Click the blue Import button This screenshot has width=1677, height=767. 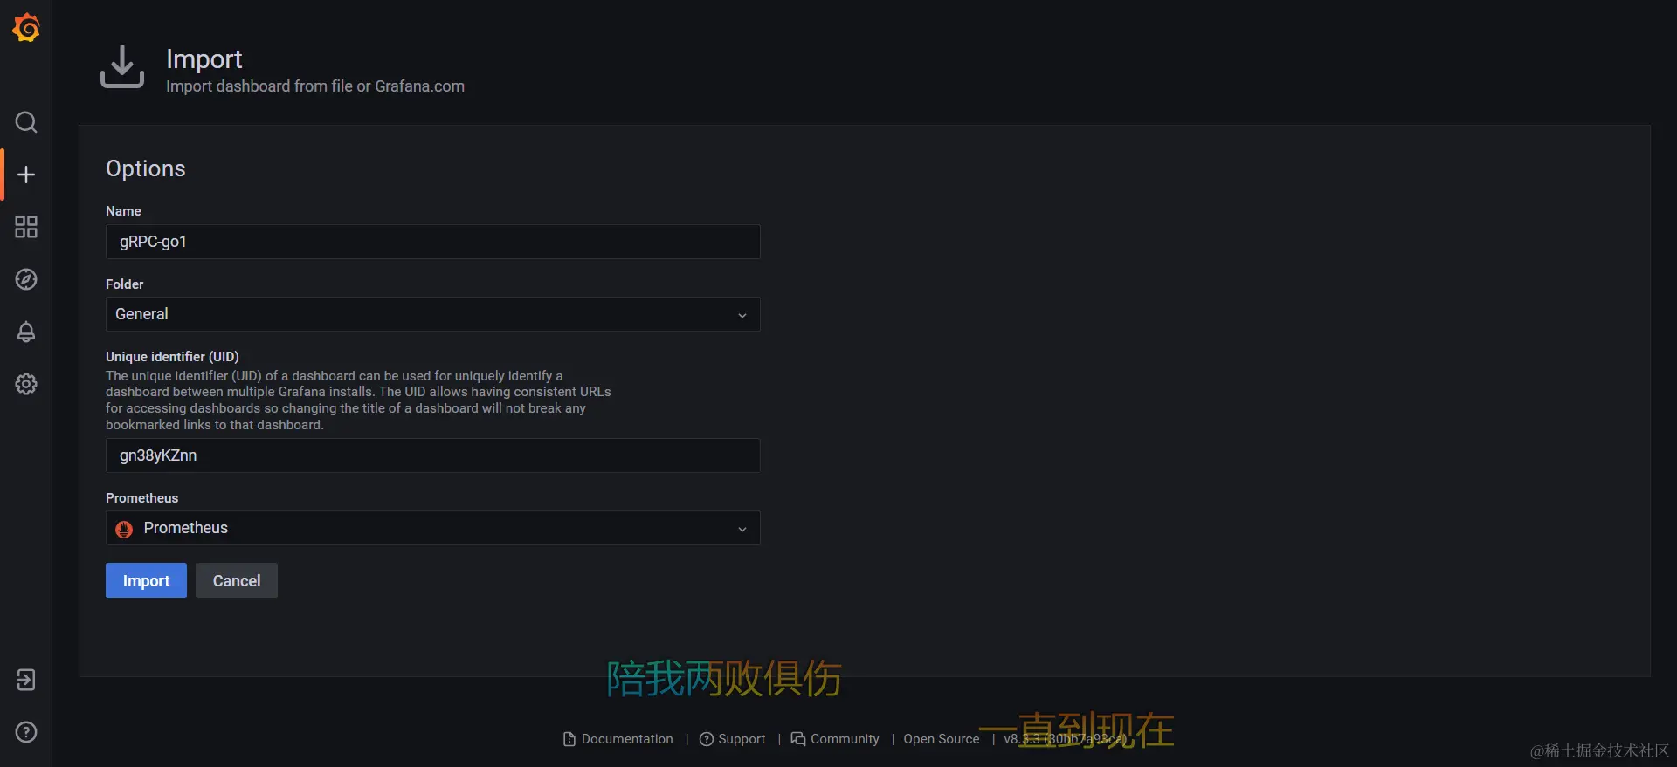click(x=146, y=580)
